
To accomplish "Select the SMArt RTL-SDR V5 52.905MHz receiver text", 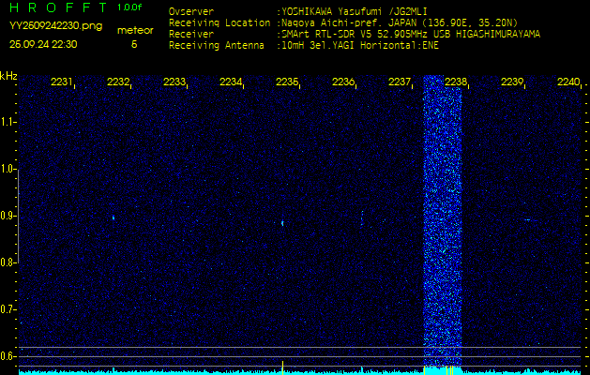I will tap(411, 35).
